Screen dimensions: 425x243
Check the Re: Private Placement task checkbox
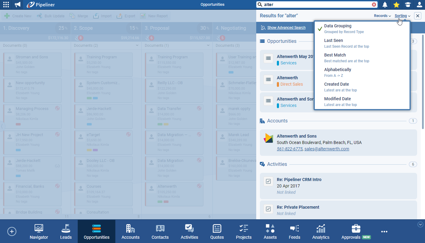pos(268,209)
